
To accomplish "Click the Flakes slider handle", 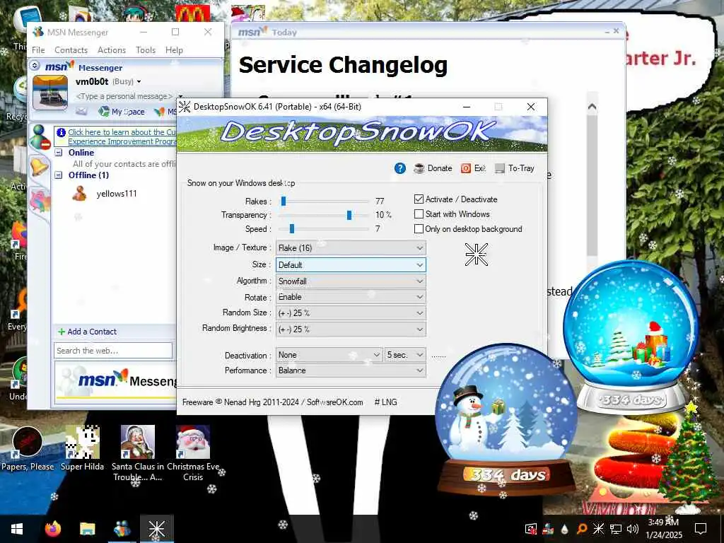I will pyautogui.click(x=284, y=201).
